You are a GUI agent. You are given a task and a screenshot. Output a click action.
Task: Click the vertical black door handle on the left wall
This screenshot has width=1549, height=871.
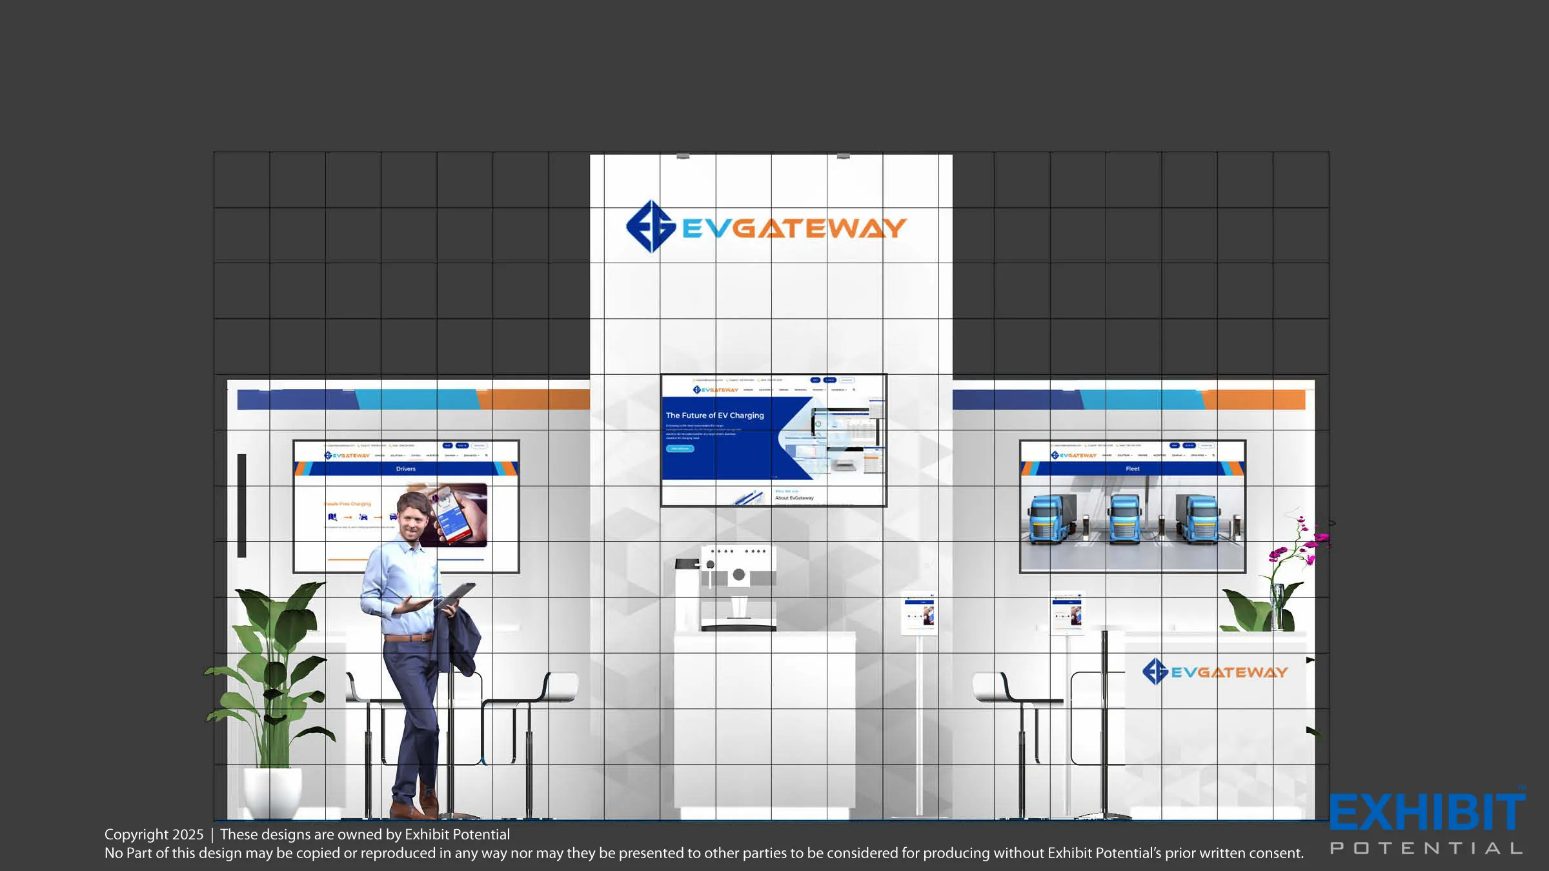click(x=241, y=505)
